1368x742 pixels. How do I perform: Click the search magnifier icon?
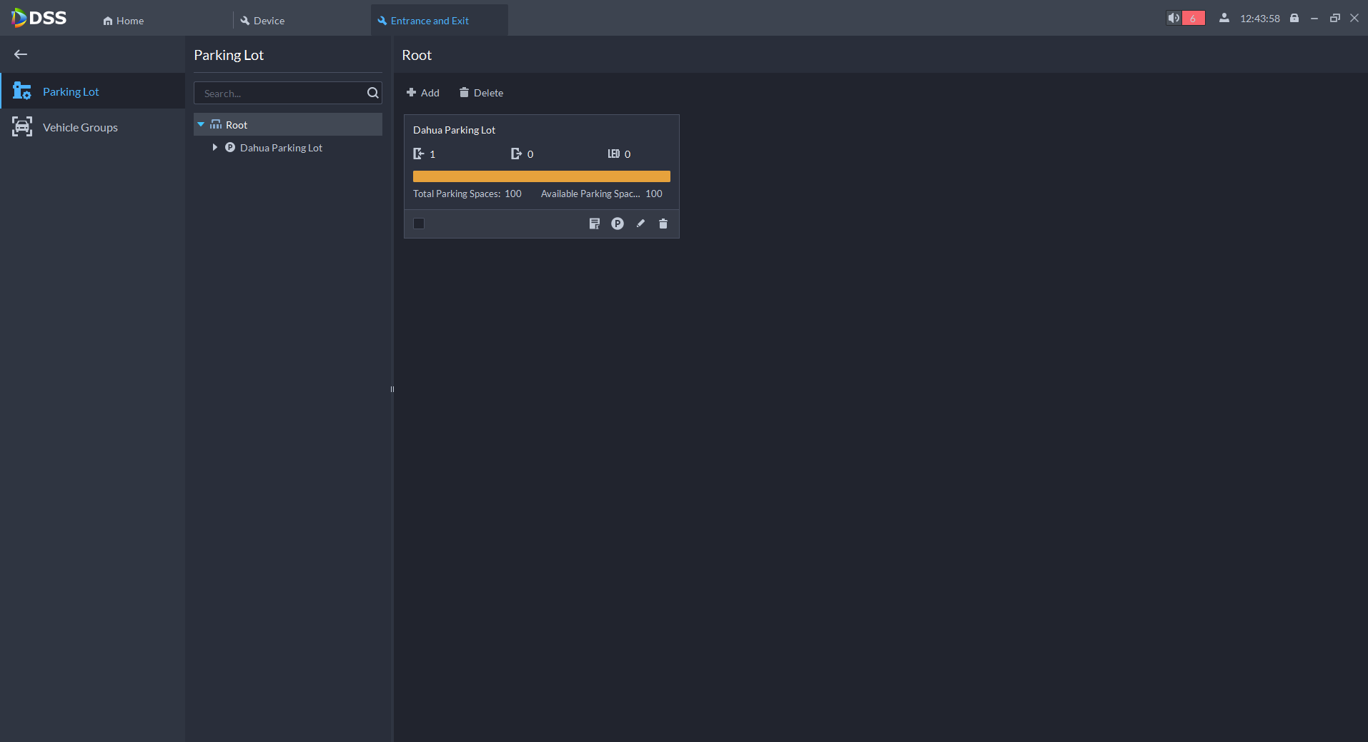pyautogui.click(x=372, y=93)
